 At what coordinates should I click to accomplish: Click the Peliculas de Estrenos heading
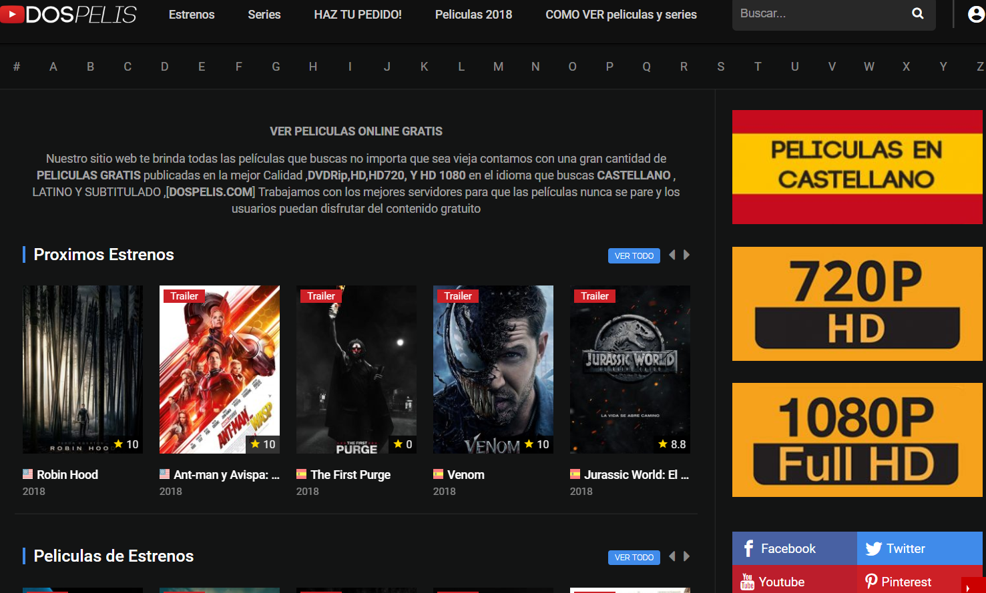113,556
